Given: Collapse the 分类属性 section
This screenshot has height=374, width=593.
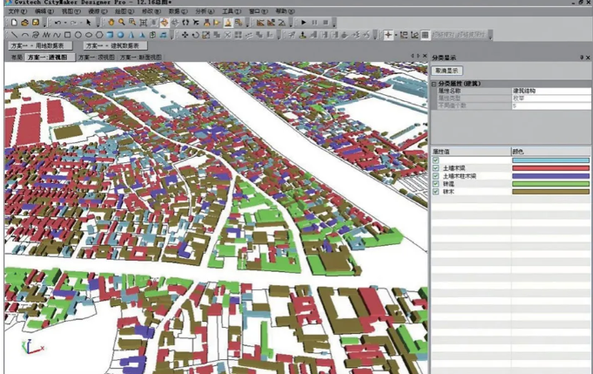Looking at the screenshot, I should [435, 84].
